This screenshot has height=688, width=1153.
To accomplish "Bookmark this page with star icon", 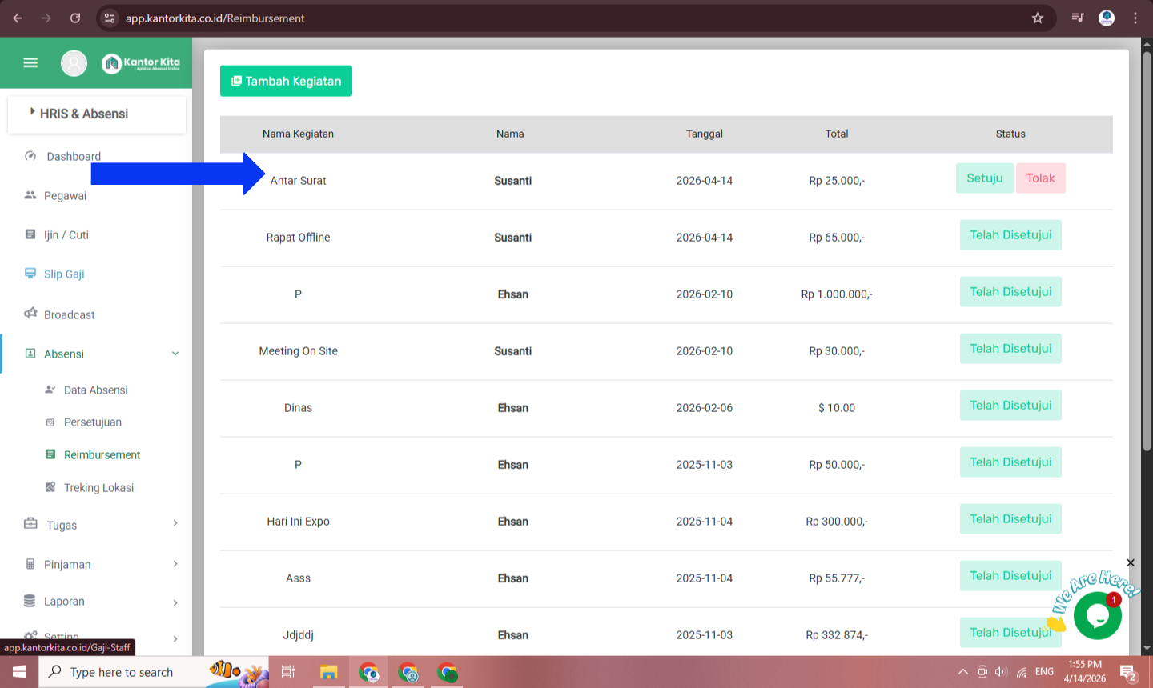I will click(1038, 18).
